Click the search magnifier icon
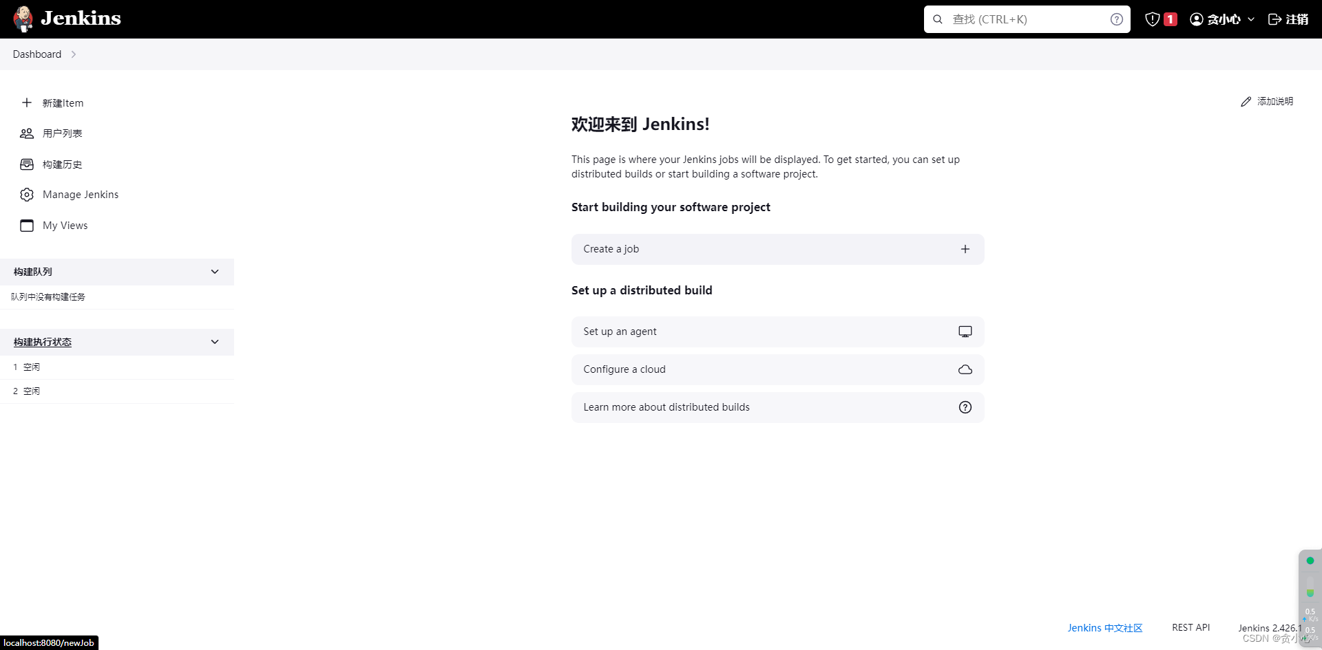Screen dimensions: 1322x650 click(x=938, y=19)
